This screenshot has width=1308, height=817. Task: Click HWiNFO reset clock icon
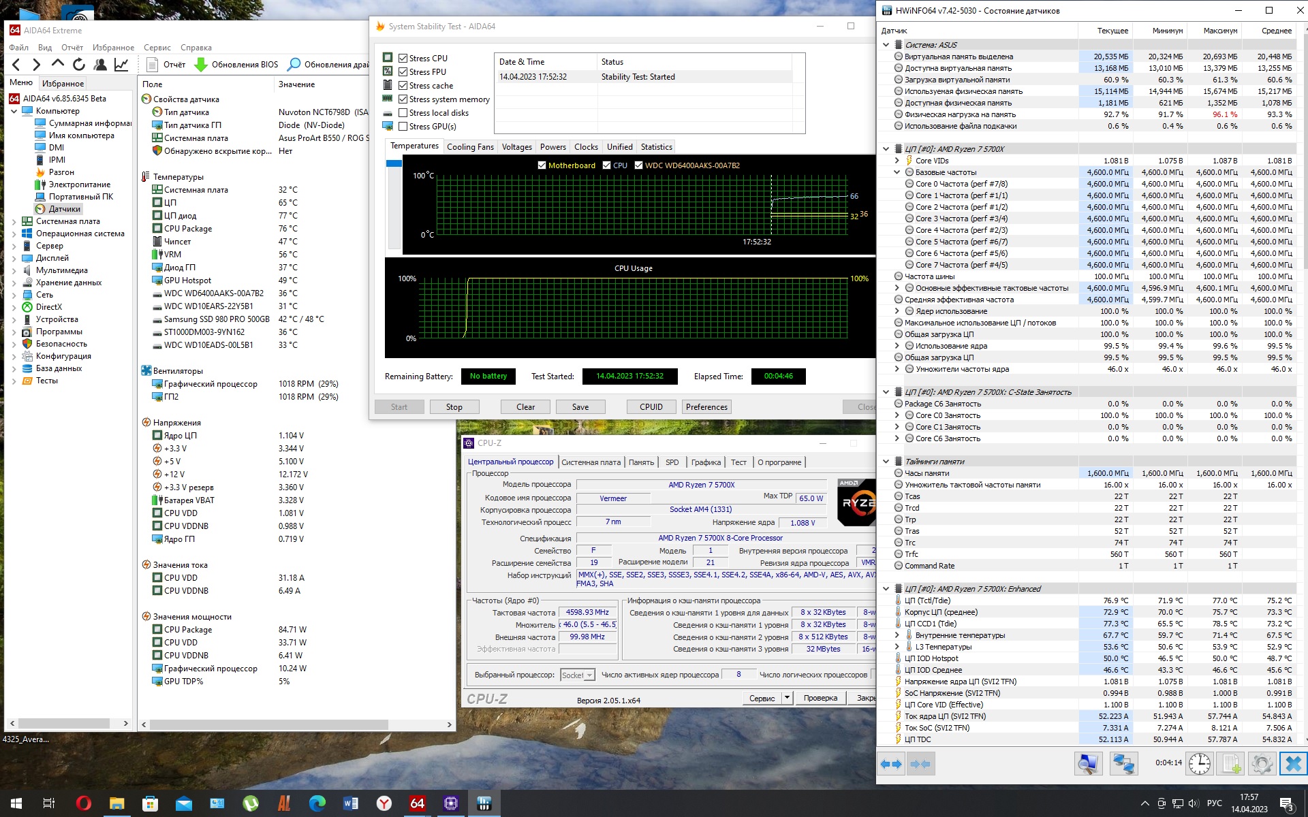click(1199, 764)
